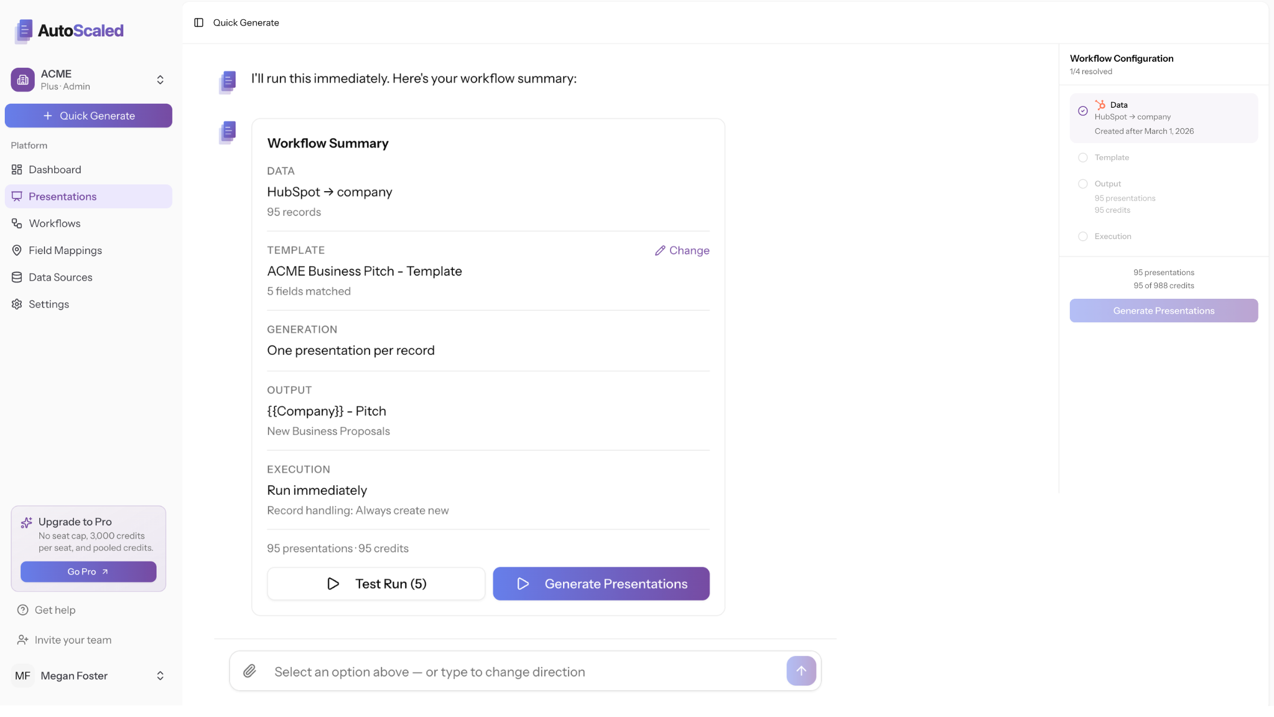Click the assistant avatar beside the run message
The image size is (1274, 717).
[x=228, y=82]
